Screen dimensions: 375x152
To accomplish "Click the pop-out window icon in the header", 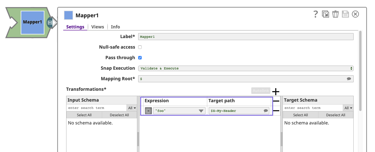I will [325, 14].
